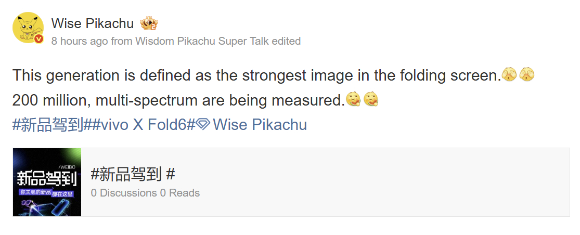Image resolution: width=580 pixels, height=235 pixels.
Task: Click the first yummy-face emoji after 'measured.'
Action: point(353,99)
